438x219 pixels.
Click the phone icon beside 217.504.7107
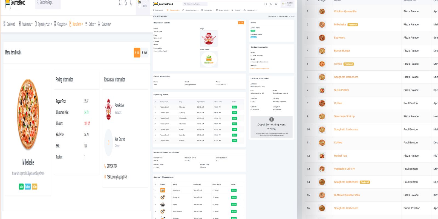coord(105,166)
